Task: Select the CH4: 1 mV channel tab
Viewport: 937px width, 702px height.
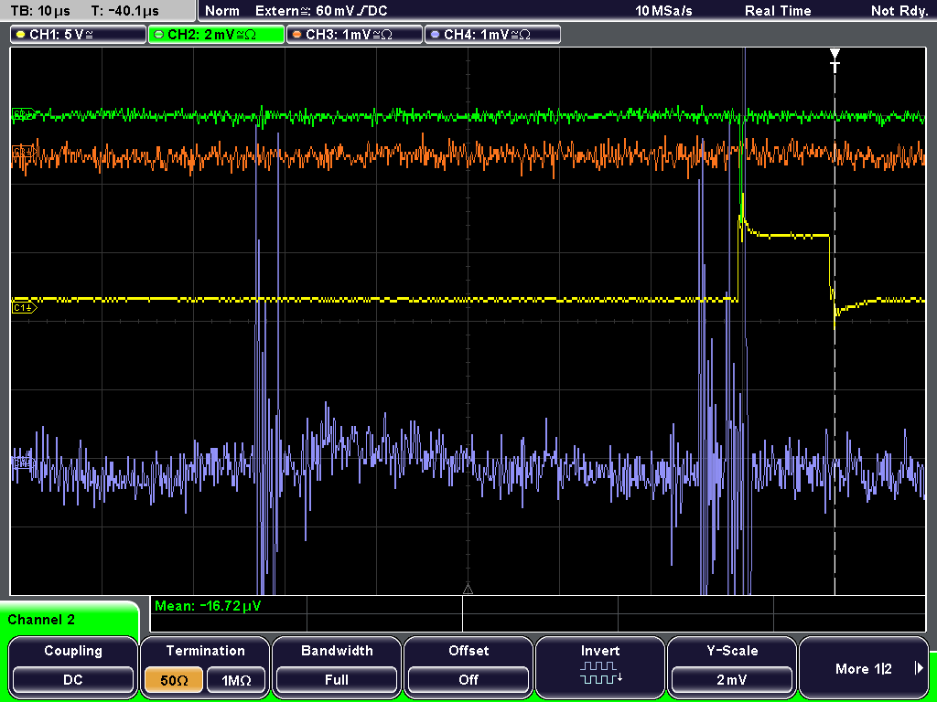Action: coord(492,35)
